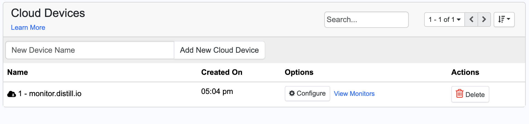Click the sort order icon
The height and width of the screenshot is (124, 529).
(x=501, y=19)
